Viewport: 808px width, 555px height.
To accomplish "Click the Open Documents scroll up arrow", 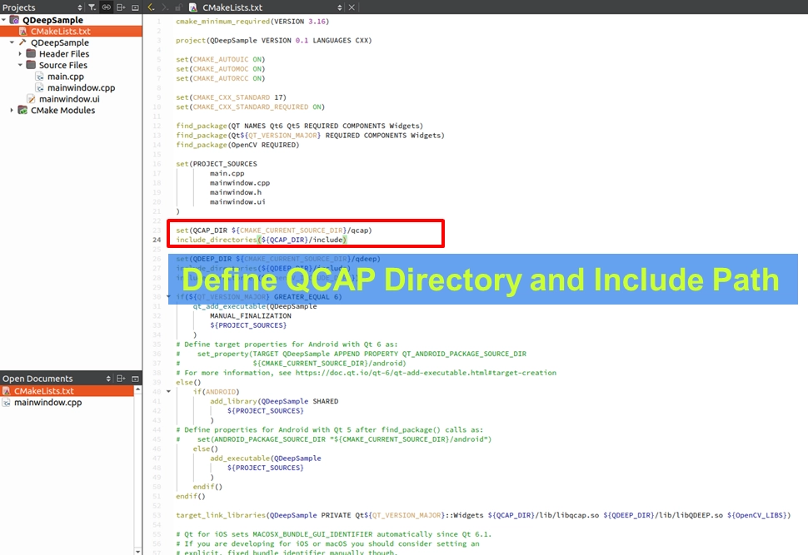I will coord(137,389).
